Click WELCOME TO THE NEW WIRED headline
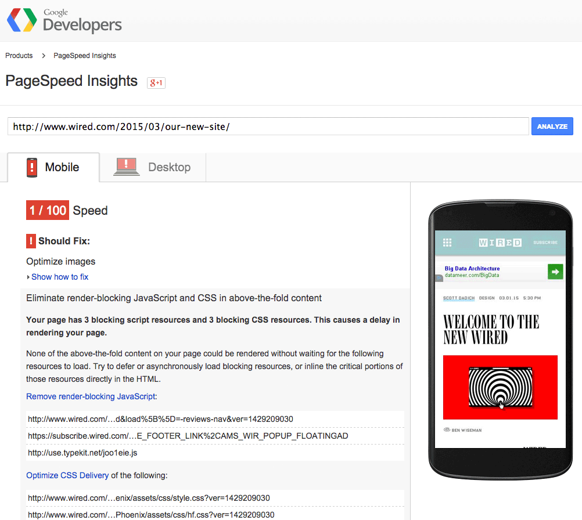This screenshot has height=520, width=582. (x=491, y=330)
